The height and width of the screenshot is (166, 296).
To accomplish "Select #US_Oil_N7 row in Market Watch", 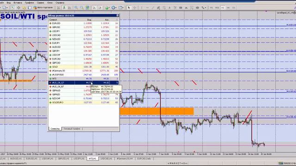I will [x=84, y=87].
